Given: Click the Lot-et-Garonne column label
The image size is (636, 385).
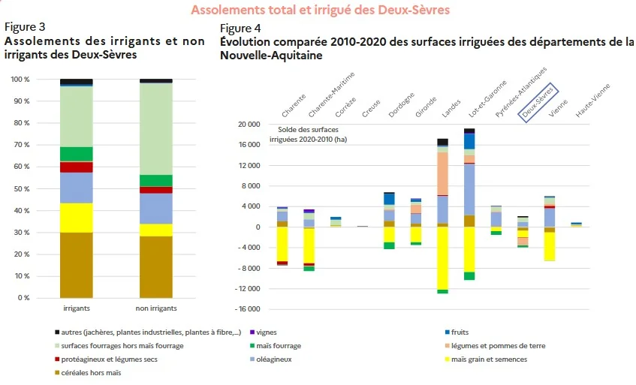Looking at the screenshot, I should 487,98.
